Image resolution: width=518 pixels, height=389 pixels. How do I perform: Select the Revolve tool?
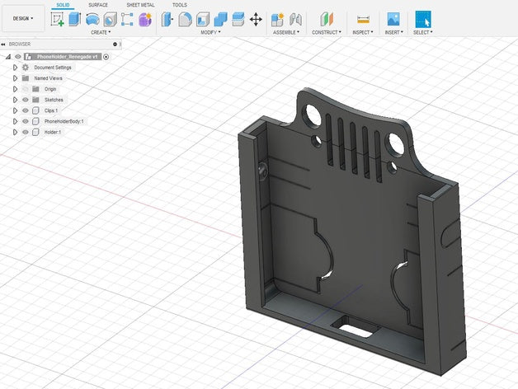coord(92,19)
